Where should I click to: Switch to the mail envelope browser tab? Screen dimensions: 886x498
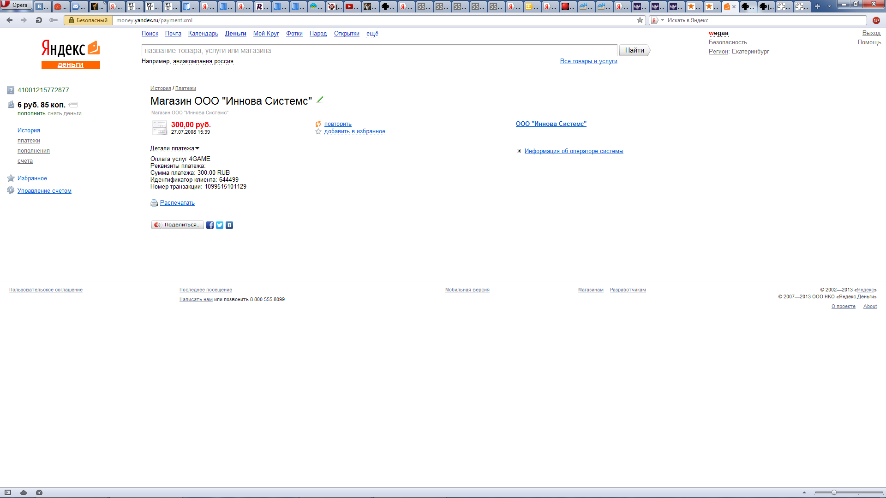point(79,6)
